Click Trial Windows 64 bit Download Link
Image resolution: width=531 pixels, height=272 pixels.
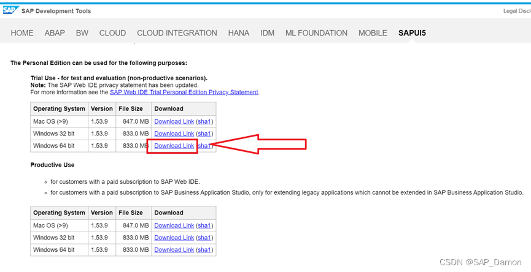tap(174, 146)
